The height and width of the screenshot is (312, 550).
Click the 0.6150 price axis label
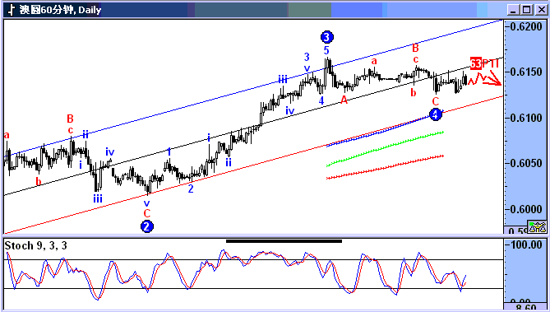click(526, 72)
